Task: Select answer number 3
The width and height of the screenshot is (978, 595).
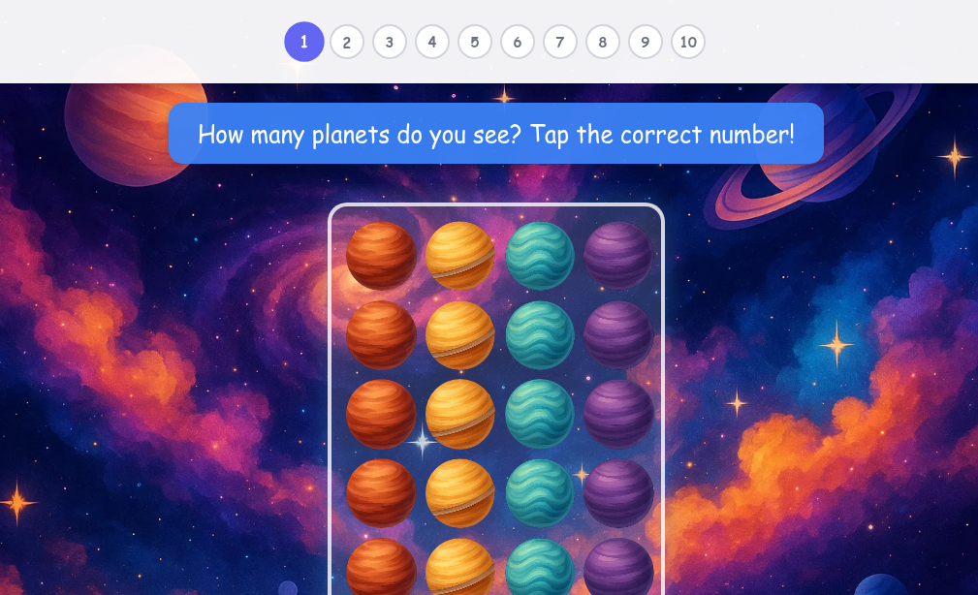Action: point(389,42)
